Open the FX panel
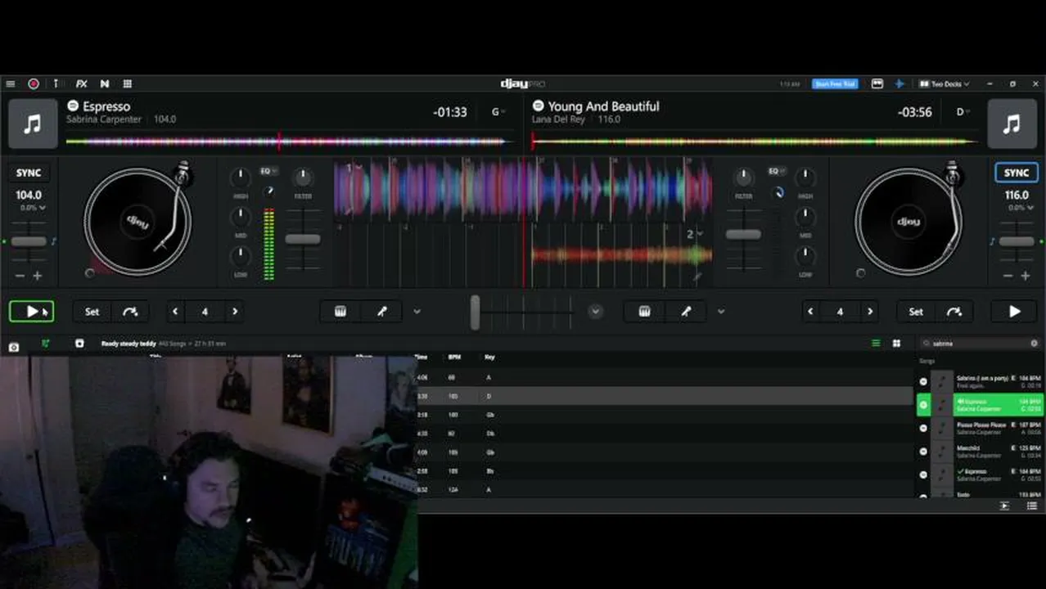 tap(82, 83)
